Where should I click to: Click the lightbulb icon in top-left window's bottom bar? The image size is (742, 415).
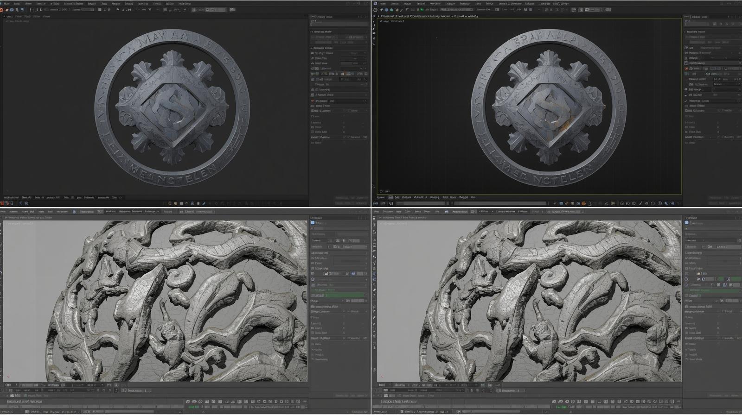click(x=198, y=203)
